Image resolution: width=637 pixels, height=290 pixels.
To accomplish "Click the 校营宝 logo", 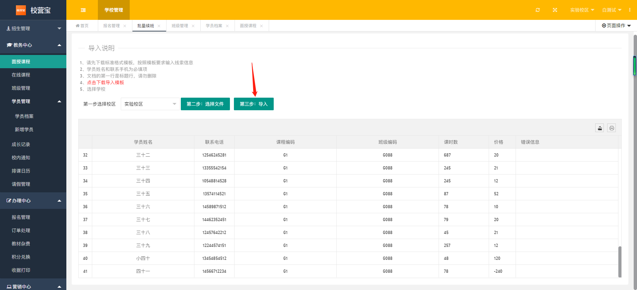I will pyautogui.click(x=33, y=10).
